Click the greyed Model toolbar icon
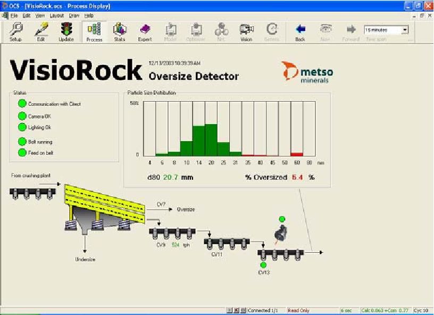 coord(170,32)
